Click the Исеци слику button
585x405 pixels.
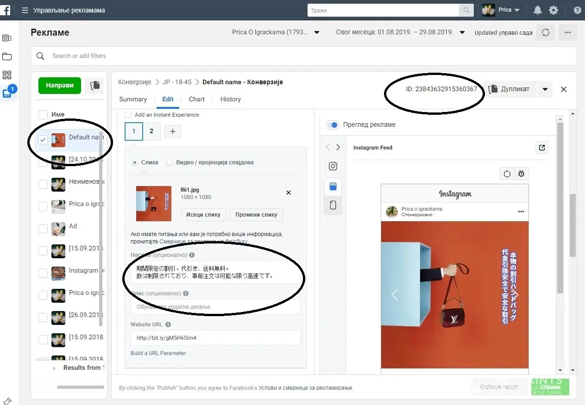tap(203, 215)
